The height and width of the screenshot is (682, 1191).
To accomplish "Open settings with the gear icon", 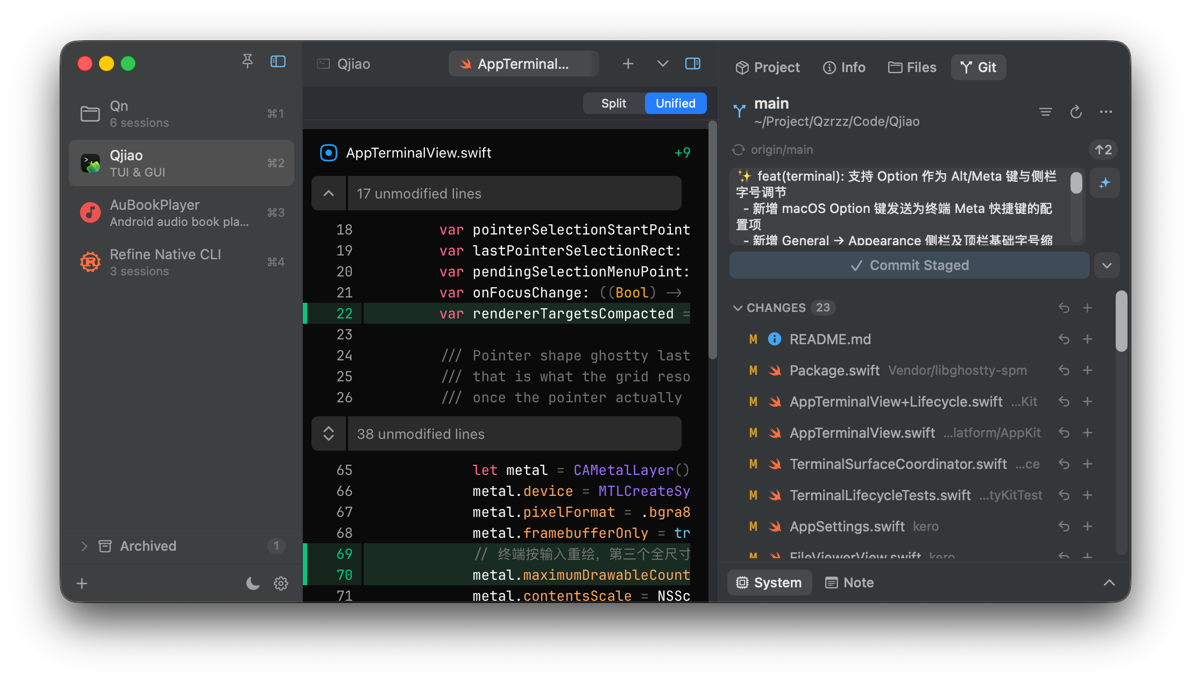I will [281, 584].
